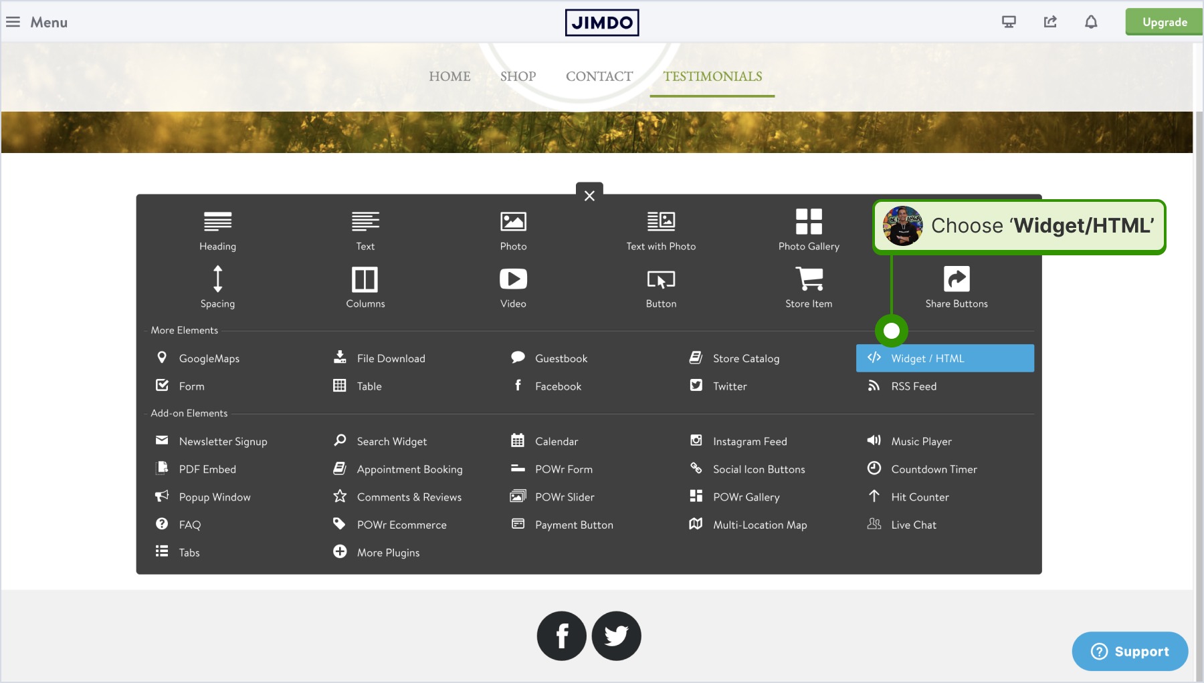
Task: Add a Photo element
Action: (x=513, y=231)
